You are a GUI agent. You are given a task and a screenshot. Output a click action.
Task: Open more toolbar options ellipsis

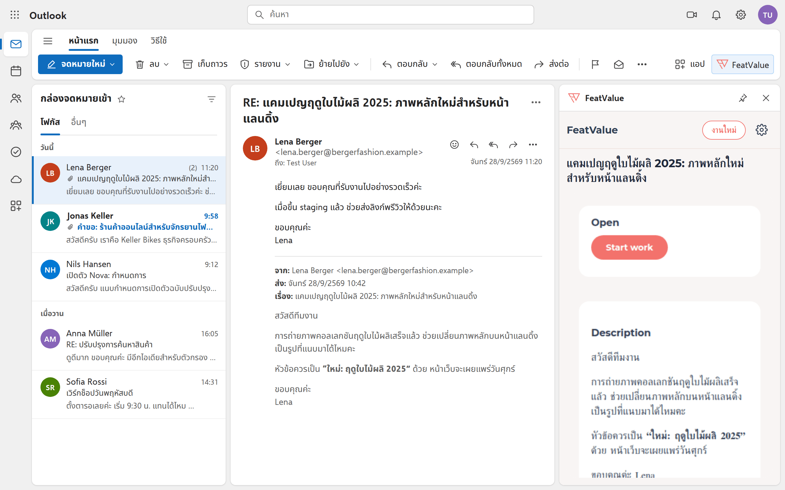[x=642, y=64]
